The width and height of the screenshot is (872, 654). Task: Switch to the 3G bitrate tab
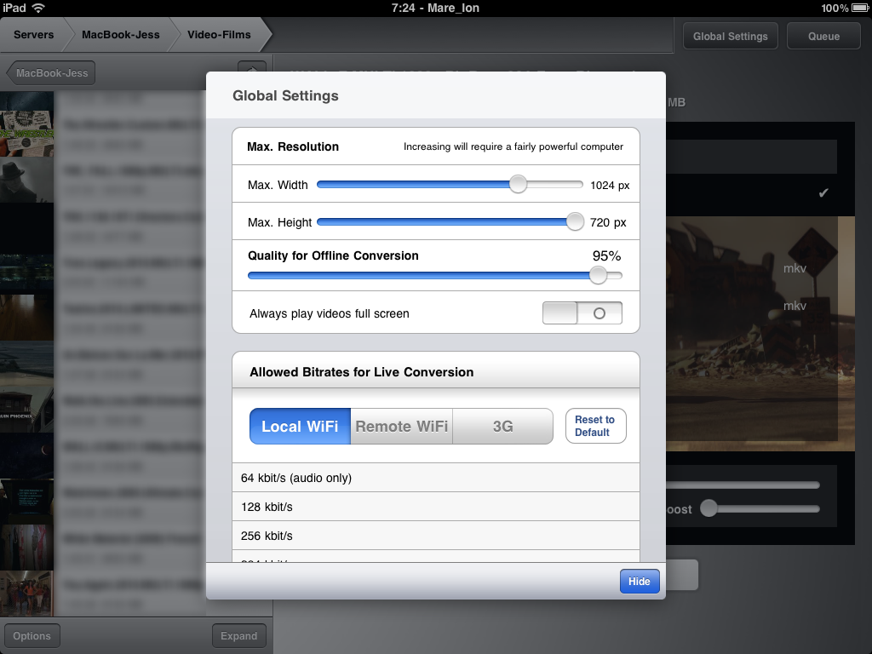click(x=502, y=426)
